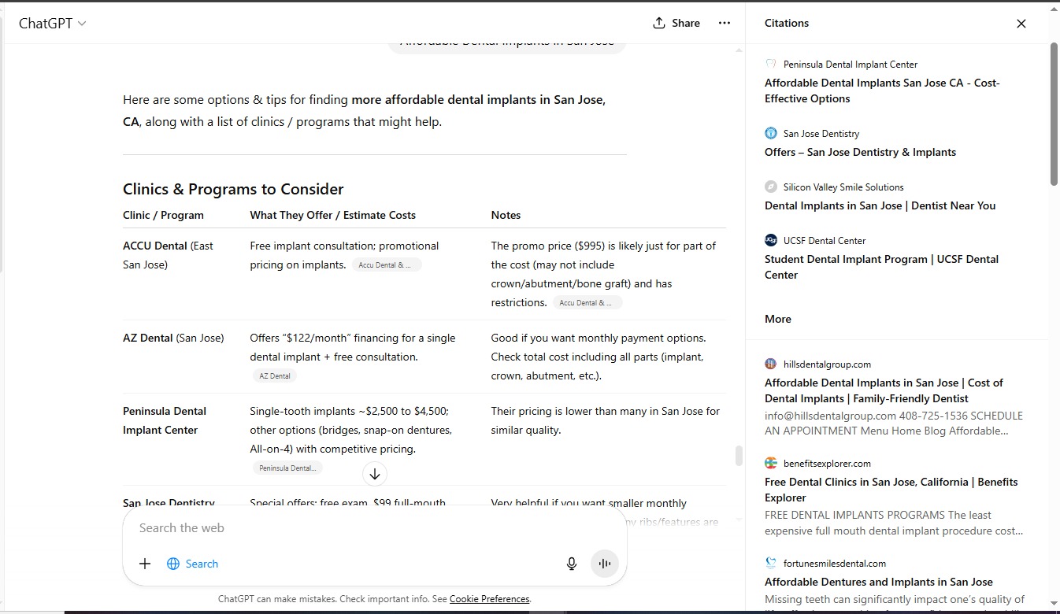
Task: Click the UCSF Dental Center favicon
Action: [771, 241]
